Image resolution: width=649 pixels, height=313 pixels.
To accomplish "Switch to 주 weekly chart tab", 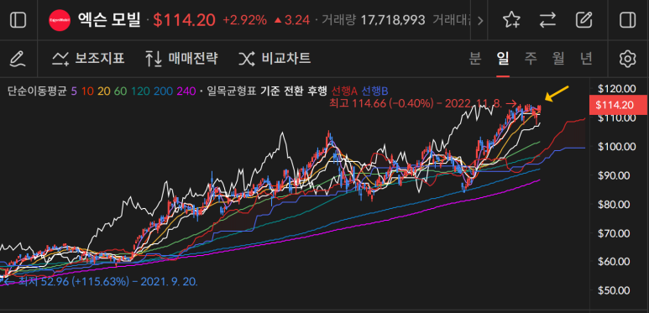I will click(x=531, y=59).
